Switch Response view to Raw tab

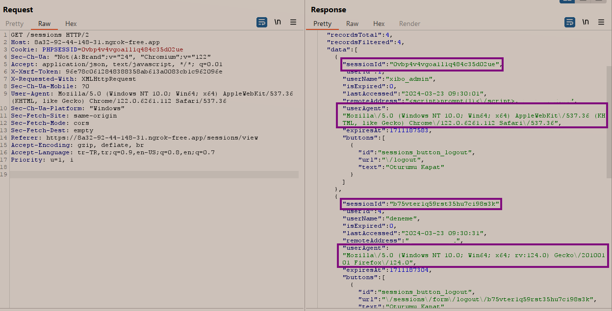(x=352, y=24)
